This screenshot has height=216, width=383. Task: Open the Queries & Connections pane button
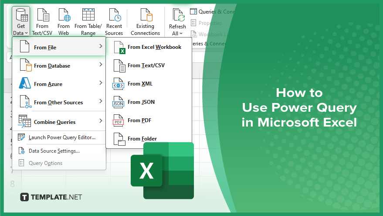(212, 11)
